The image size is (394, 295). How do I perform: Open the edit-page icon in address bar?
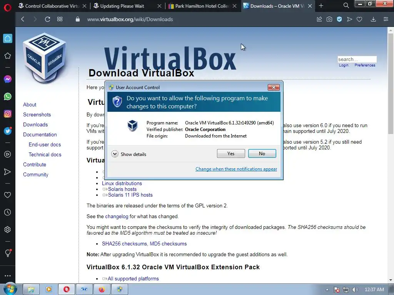tap(319, 19)
